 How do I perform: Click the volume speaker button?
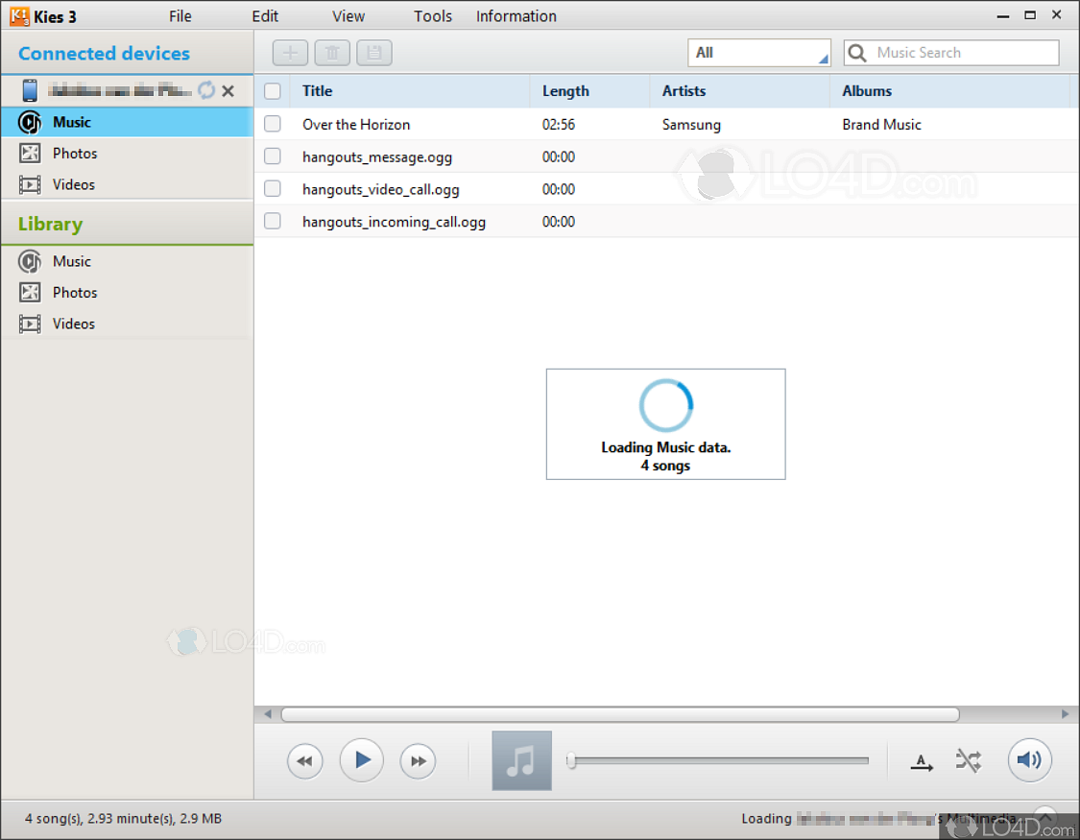tap(1029, 760)
